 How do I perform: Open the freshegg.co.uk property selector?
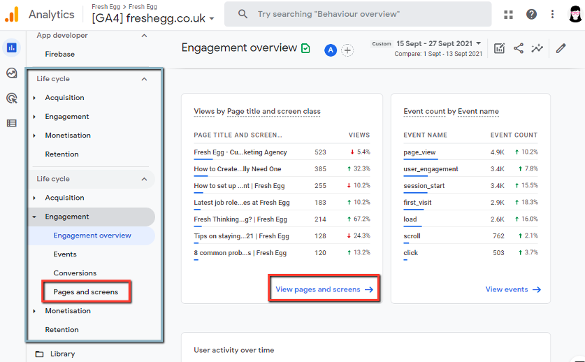pos(153,18)
